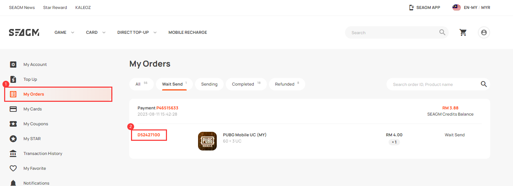Screen dimensions: 513x186
Task: Open payment link P46515633
Action: [167, 108]
